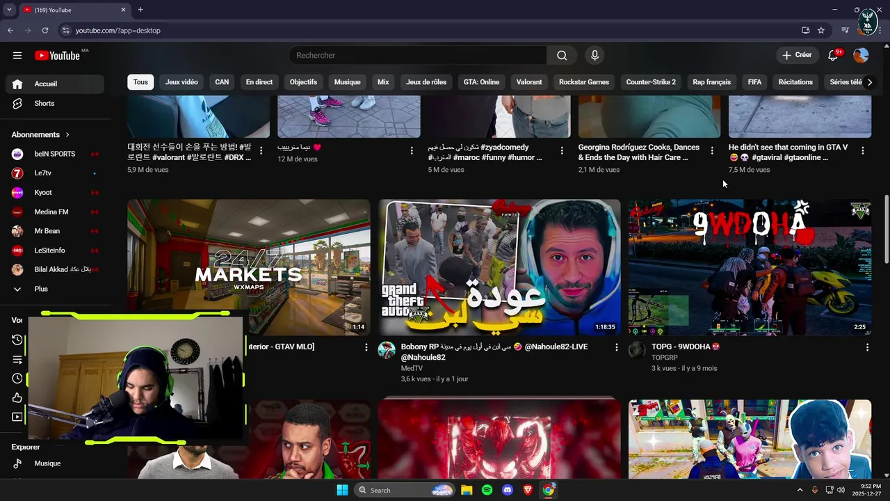This screenshot has width=890, height=501.
Task: Select the Counter-Strike 2 filter chip
Action: [x=651, y=82]
